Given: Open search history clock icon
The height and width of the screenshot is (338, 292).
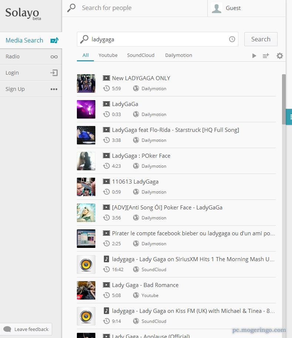Looking at the screenshot, I should [232, 39].
